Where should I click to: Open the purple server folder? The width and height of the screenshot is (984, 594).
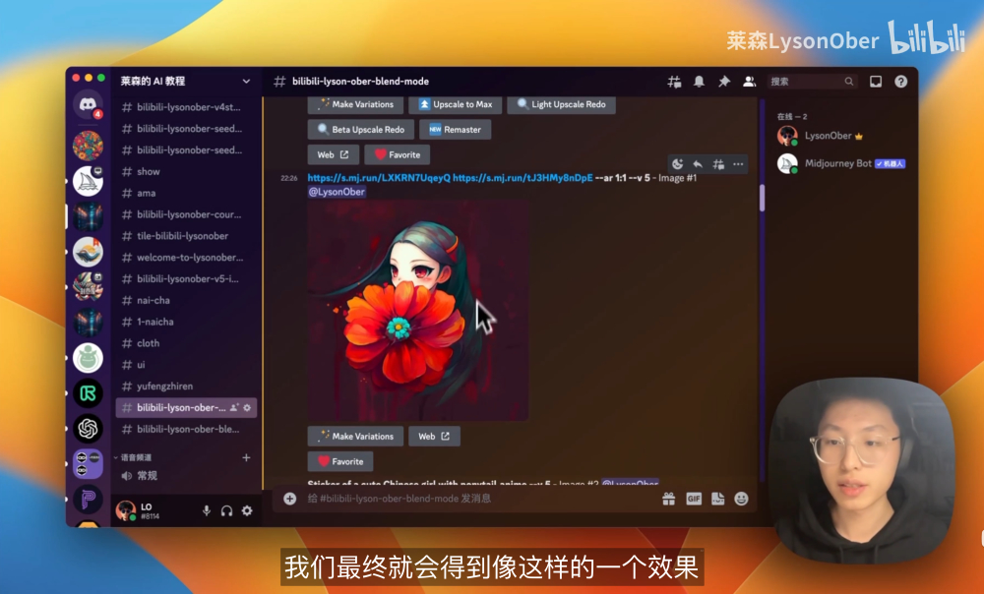click(88, 464)
